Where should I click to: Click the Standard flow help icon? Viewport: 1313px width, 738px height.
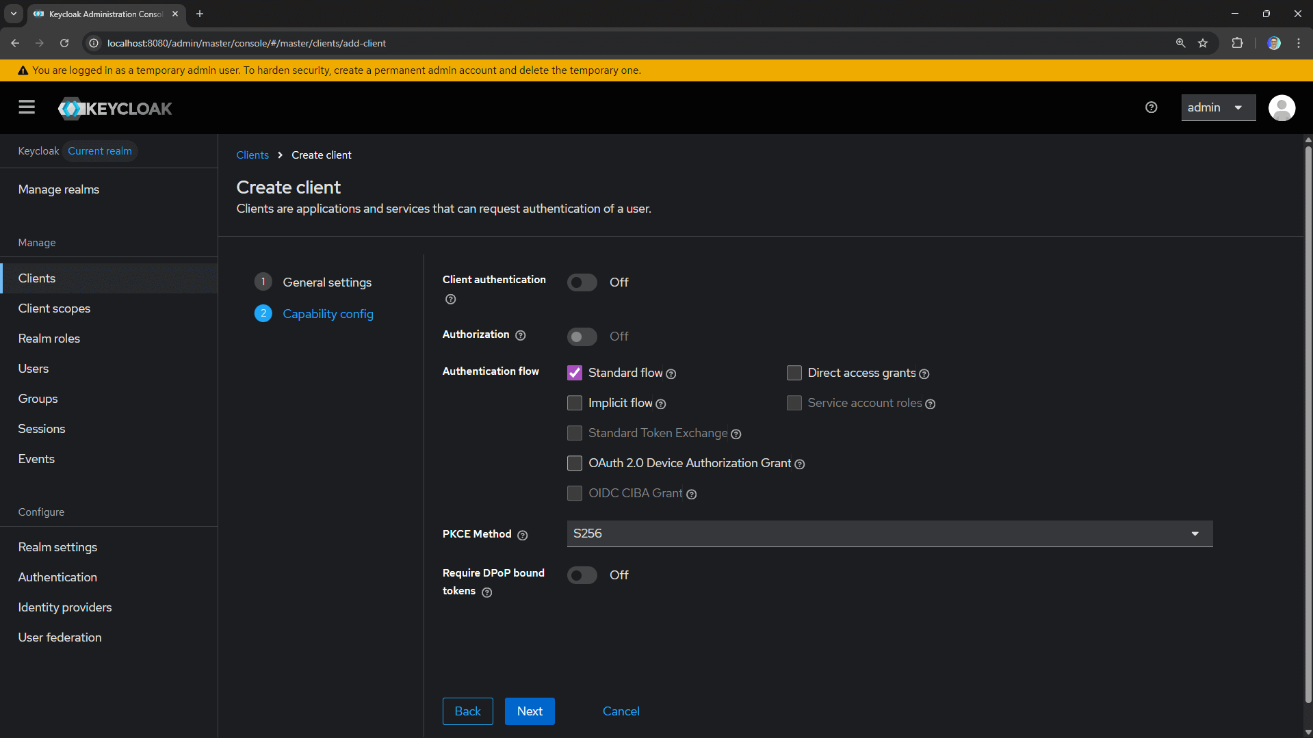click(x=671, y=373)
